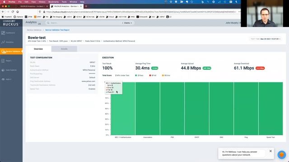Image resolution: width=289 pixels, height=162 pixels.
Task: Click the CommScope Ruckus logo
Action: click(x=11, y=23)
